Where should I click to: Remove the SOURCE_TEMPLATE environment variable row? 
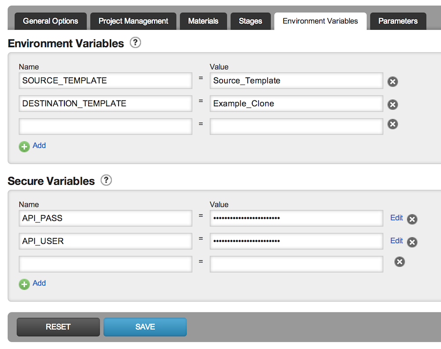[x=392, y=82]
